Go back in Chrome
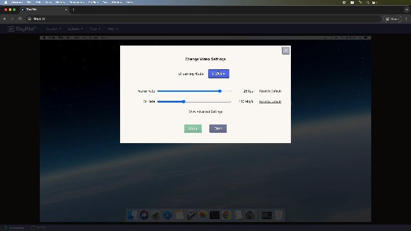This screenshot has height=231, width=411. (4, 19)
